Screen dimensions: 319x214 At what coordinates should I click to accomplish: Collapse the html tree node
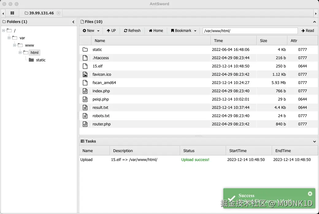coord(20,52)
